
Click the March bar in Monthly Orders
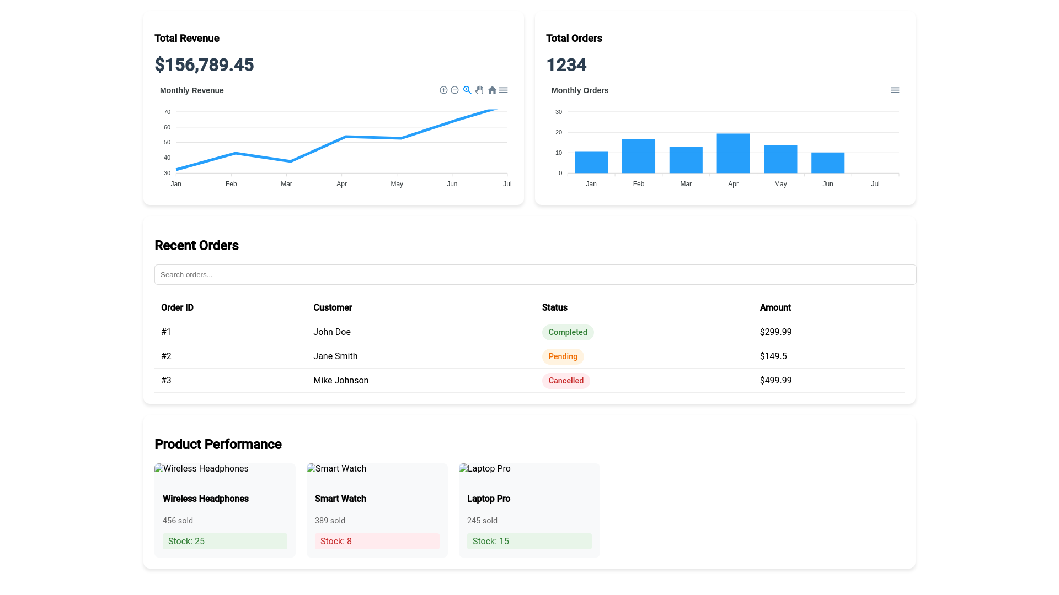[686, 160]
